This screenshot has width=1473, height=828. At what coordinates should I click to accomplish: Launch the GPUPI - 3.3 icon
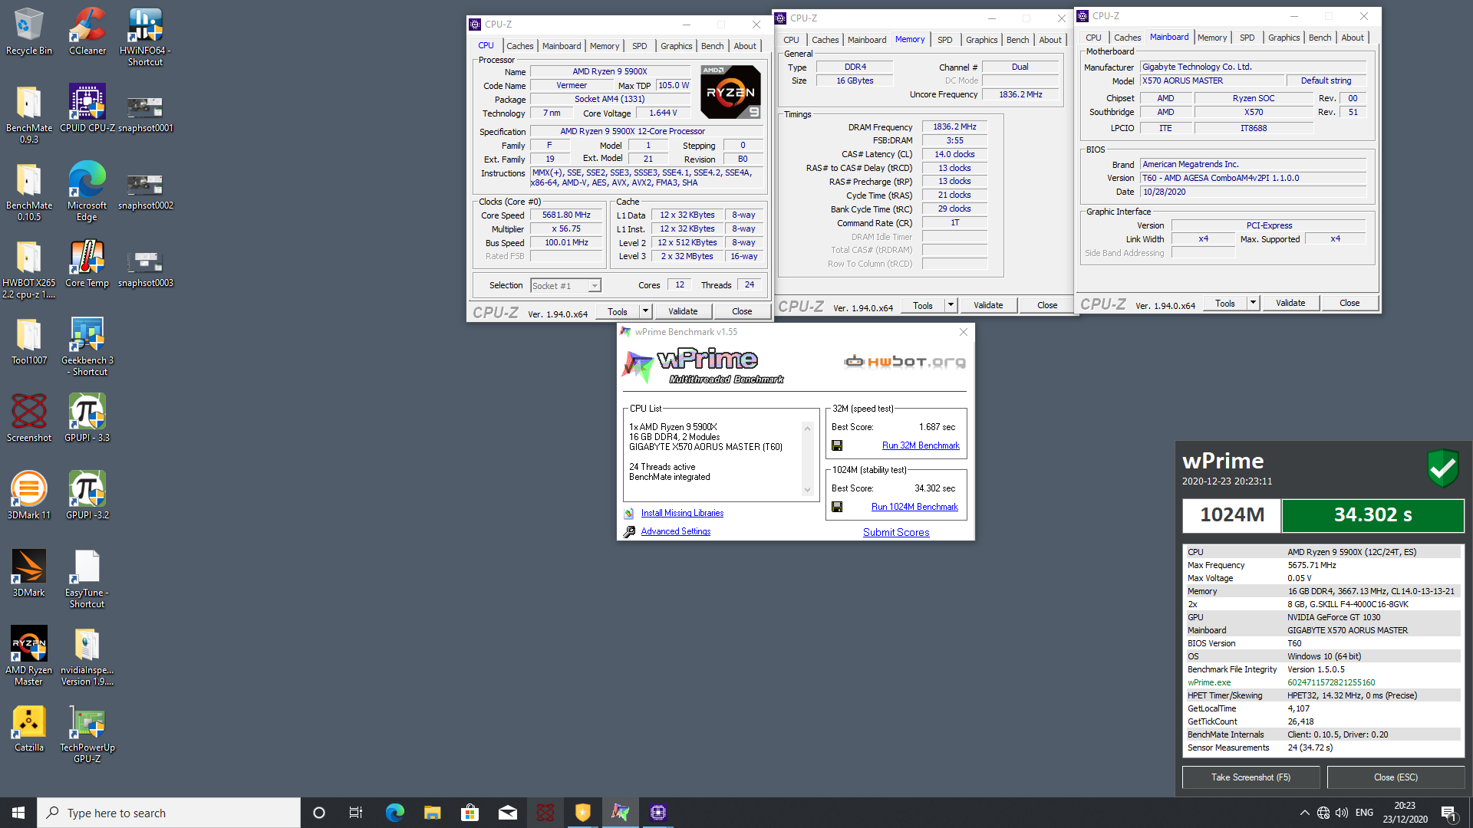[x=87, y=418]
